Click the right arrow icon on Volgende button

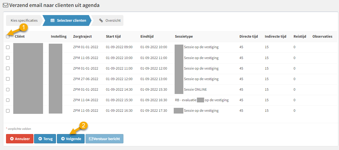coord(63,139)
